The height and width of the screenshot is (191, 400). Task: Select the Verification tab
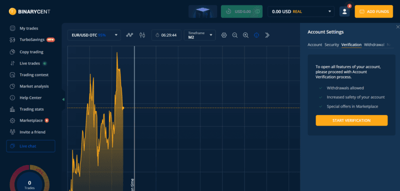(351, 44)
